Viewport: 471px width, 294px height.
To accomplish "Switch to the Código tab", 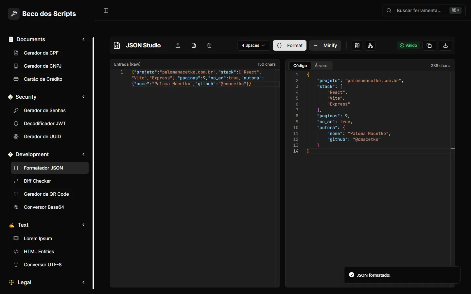I will pyautogui.click(x=300, y=66).
